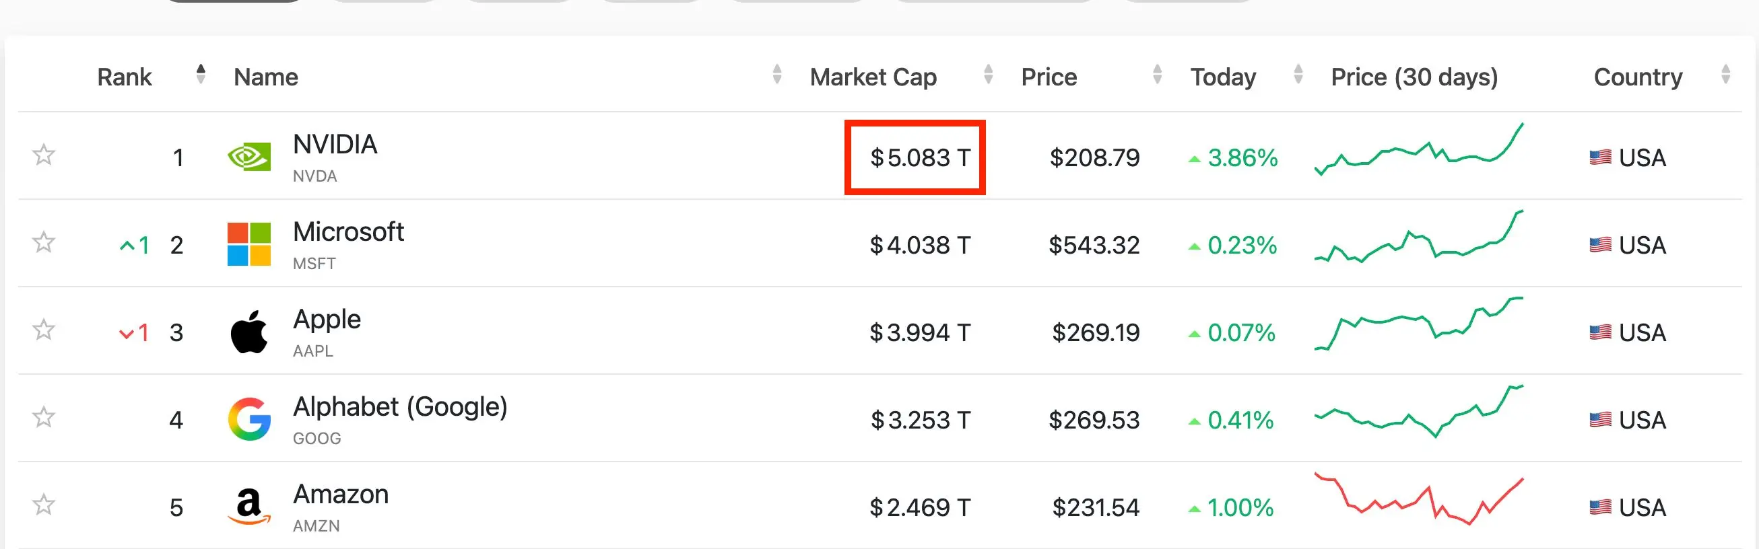Sort the table by Rank arrows

(x=200, y=74)
